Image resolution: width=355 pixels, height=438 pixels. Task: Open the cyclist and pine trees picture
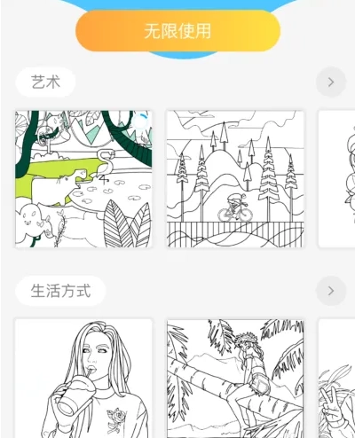point(235,179)
